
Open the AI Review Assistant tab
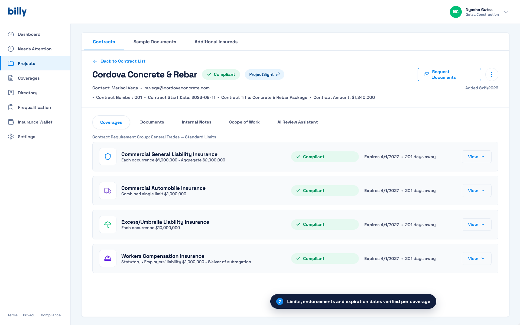point(297,122)
